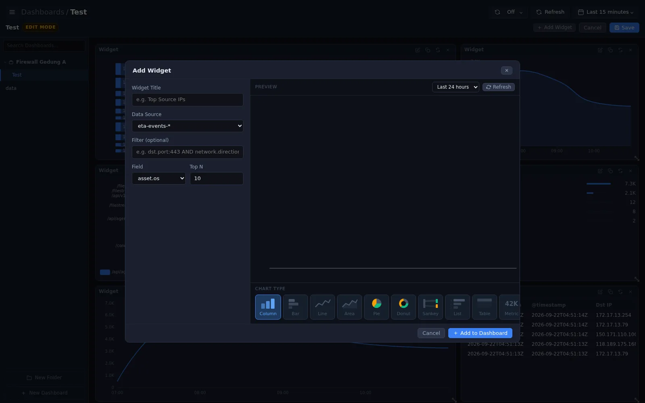645x403 pixels.
Task: Switch to the Table chart type
Action: [485, 307]
